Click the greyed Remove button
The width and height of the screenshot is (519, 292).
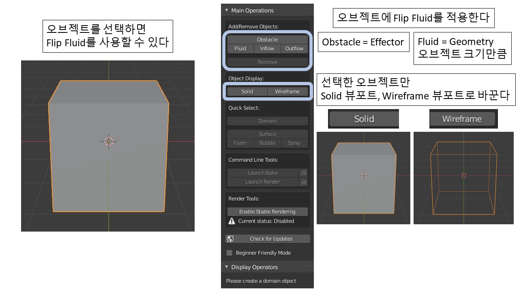click(x=267, y=62)
